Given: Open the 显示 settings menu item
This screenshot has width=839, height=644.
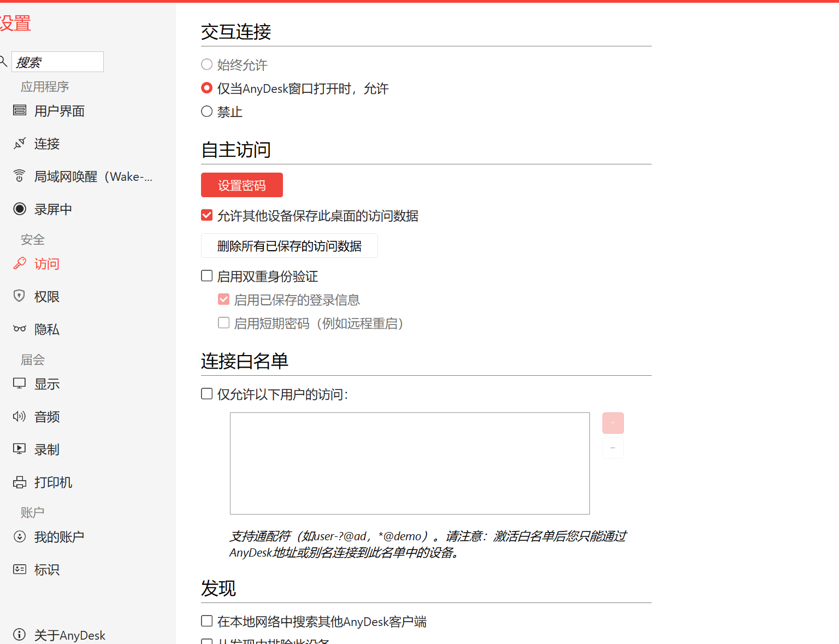Looking at the screenshot, I should tap(47, 384).
